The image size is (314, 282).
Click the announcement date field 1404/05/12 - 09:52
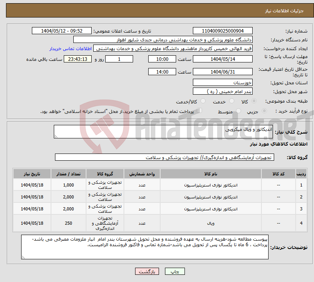point(62,31)
